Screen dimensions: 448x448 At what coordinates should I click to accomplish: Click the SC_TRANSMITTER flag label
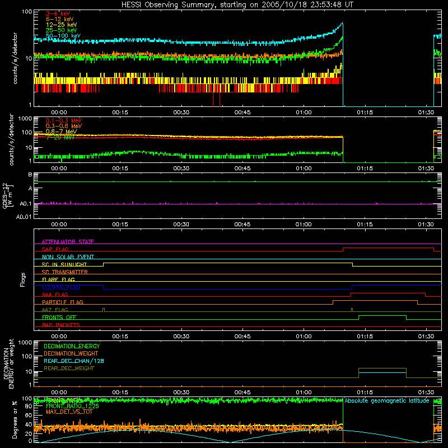pyautogui.click(x=65, y=272)
